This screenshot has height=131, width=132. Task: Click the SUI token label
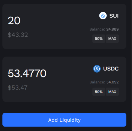(114, 16)
